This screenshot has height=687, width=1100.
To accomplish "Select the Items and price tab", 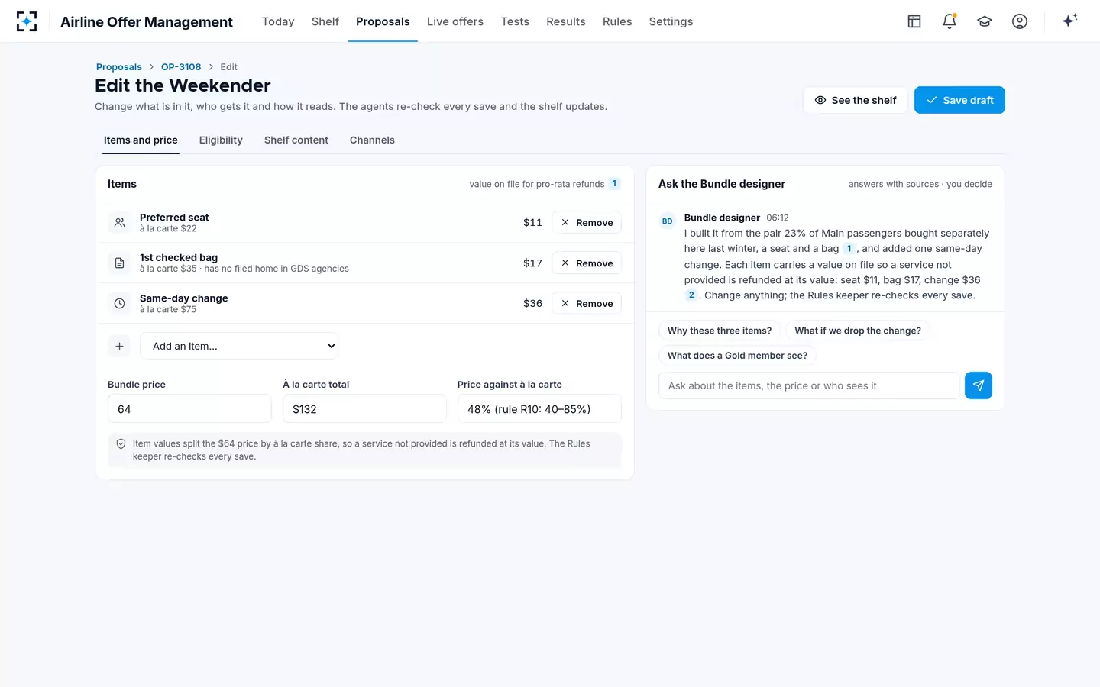I will coord(141,140).
